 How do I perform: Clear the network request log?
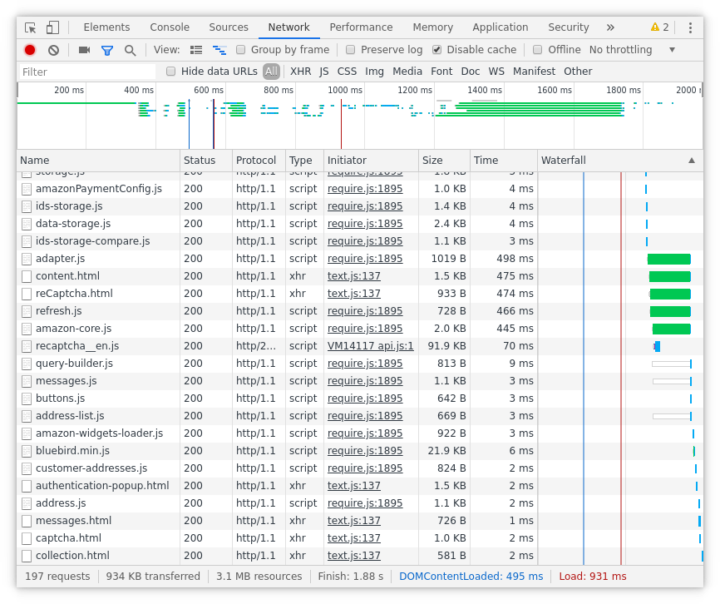[53, 49]
